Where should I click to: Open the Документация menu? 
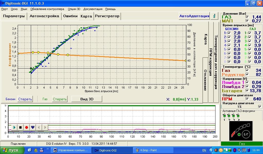click(x=93, y=9)
